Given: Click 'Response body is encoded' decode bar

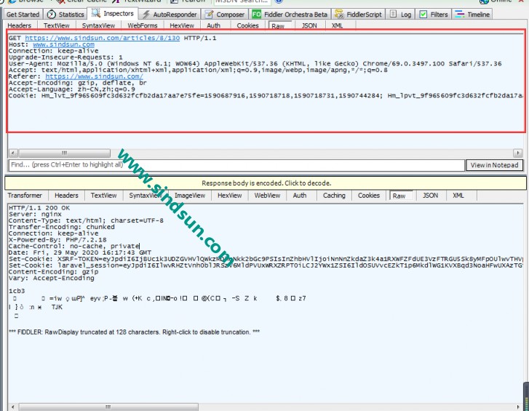Looking at the screenshot, I should [266, 183].
